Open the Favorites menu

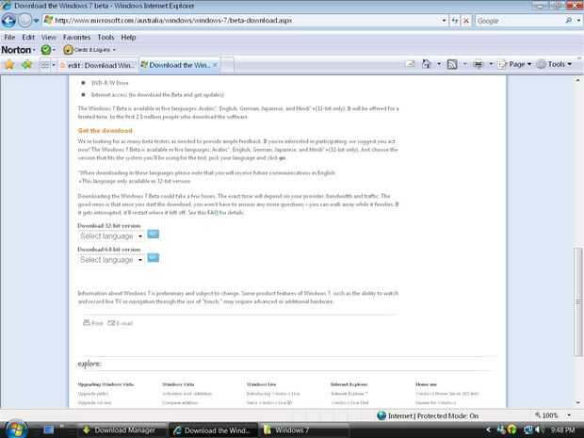(76, 38)
